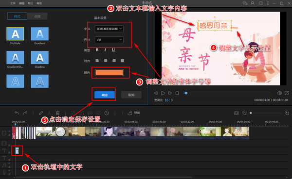This screenshot has height=179, width=292.
Task: Step back to the previous frame
Action: 156,93
